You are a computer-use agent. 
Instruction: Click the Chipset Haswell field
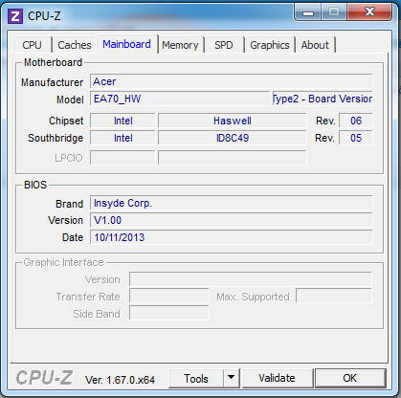click(233, 121)
